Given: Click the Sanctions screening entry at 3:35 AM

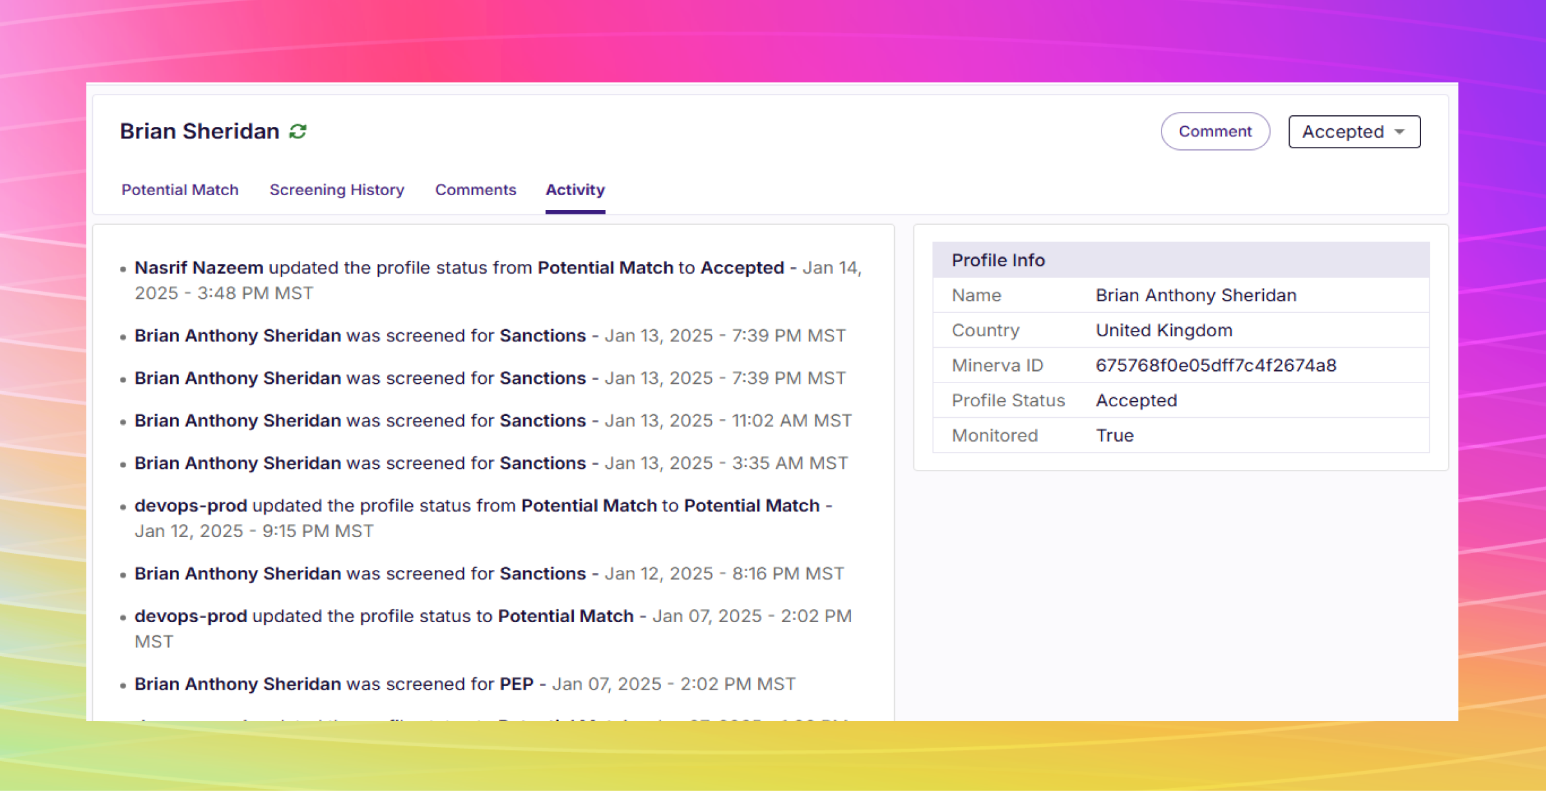Looking at the screenshot, I should coord(490,464).
